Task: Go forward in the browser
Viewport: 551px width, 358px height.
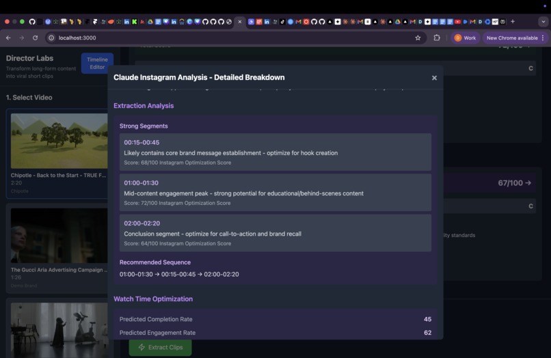Action: tap(22, 38)
